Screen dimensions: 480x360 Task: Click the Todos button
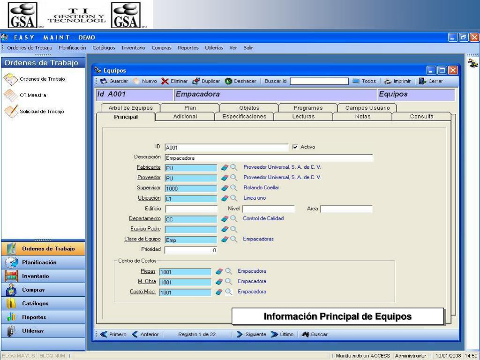point(364,81)
